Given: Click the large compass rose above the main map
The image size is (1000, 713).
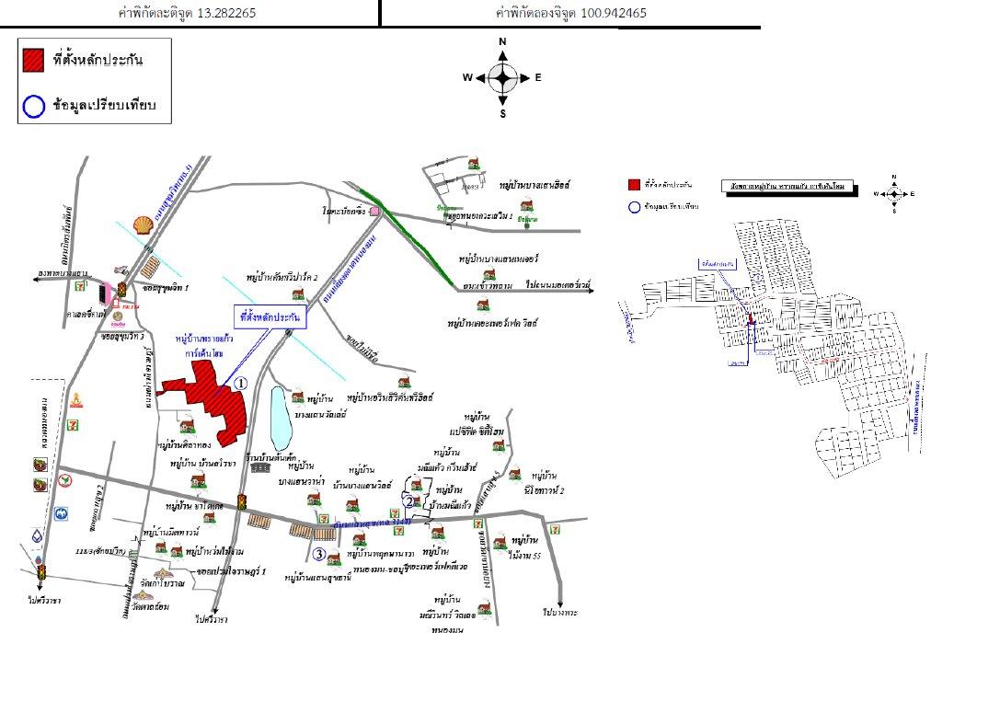Looking at the screenshot, I should point(502,78).
